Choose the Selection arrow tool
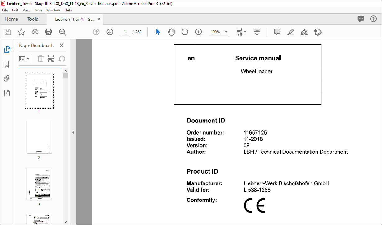 [x=158, y=32]
